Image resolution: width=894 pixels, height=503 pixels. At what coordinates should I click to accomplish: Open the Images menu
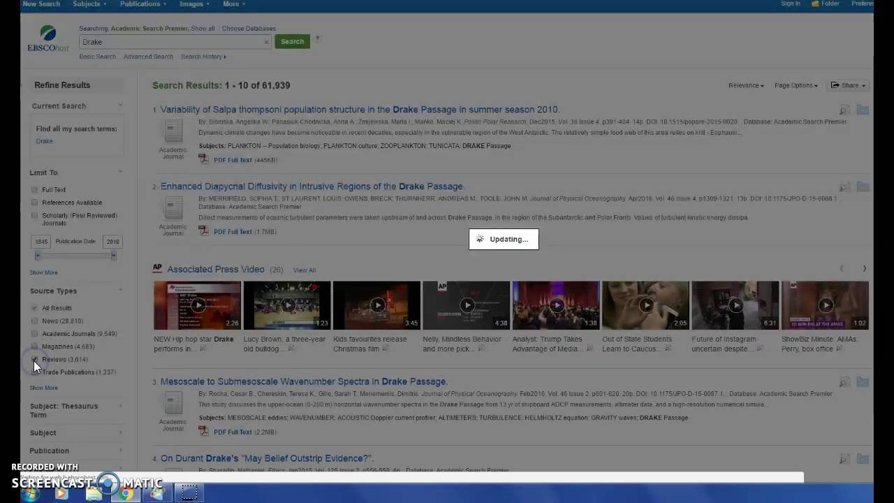point(194,4)
